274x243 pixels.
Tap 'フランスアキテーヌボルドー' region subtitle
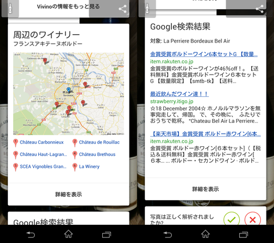48,44
